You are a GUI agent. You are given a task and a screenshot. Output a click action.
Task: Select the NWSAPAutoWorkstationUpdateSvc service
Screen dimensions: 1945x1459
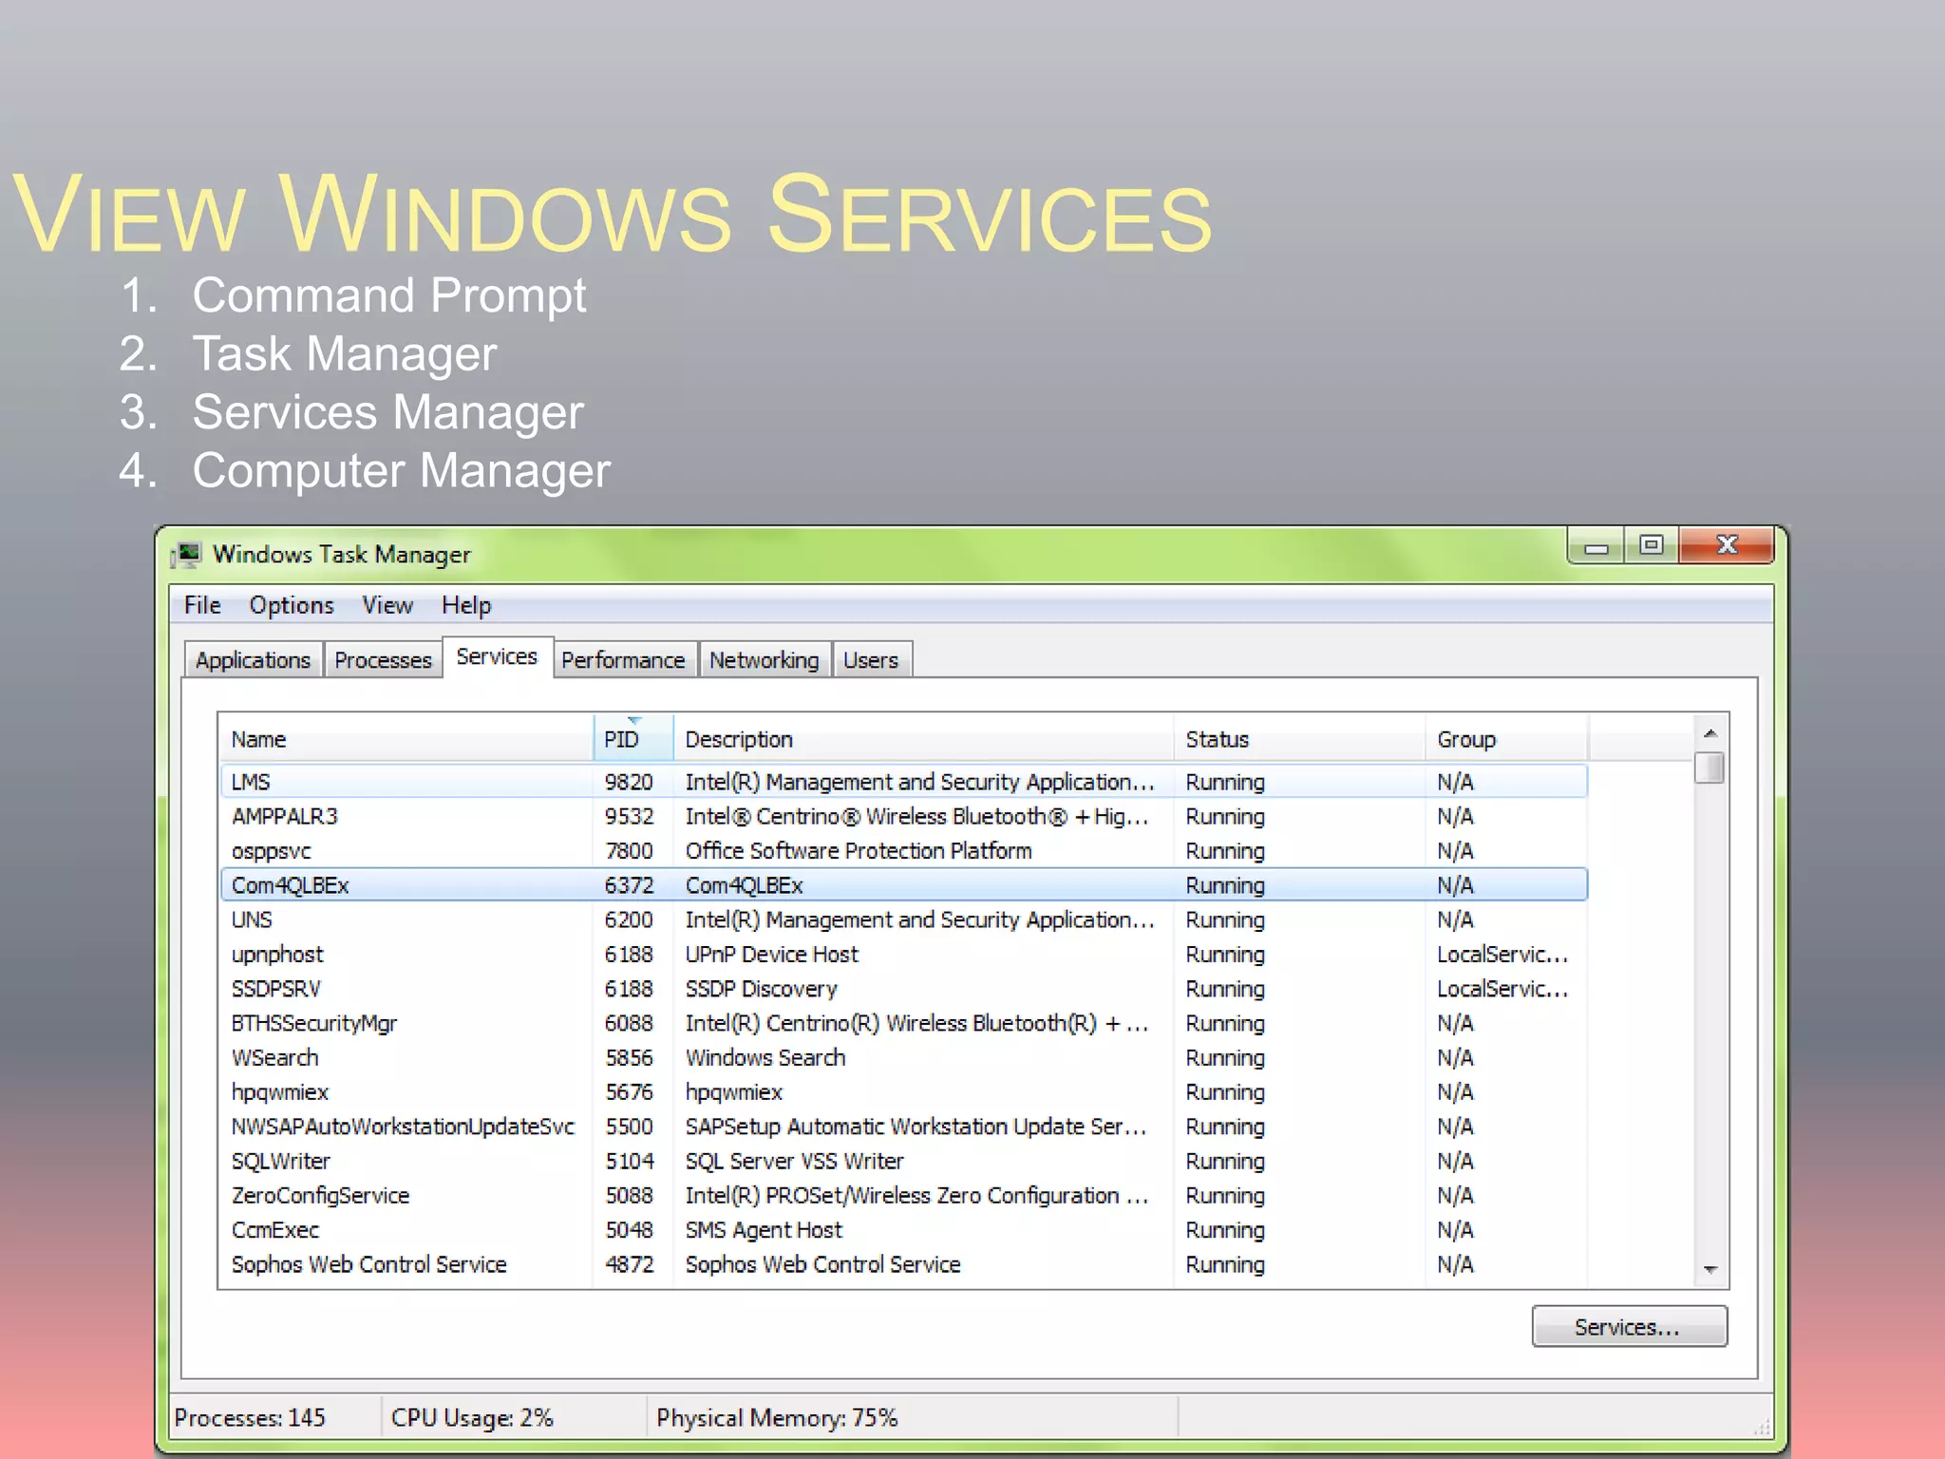click(x=404, y=1127)
